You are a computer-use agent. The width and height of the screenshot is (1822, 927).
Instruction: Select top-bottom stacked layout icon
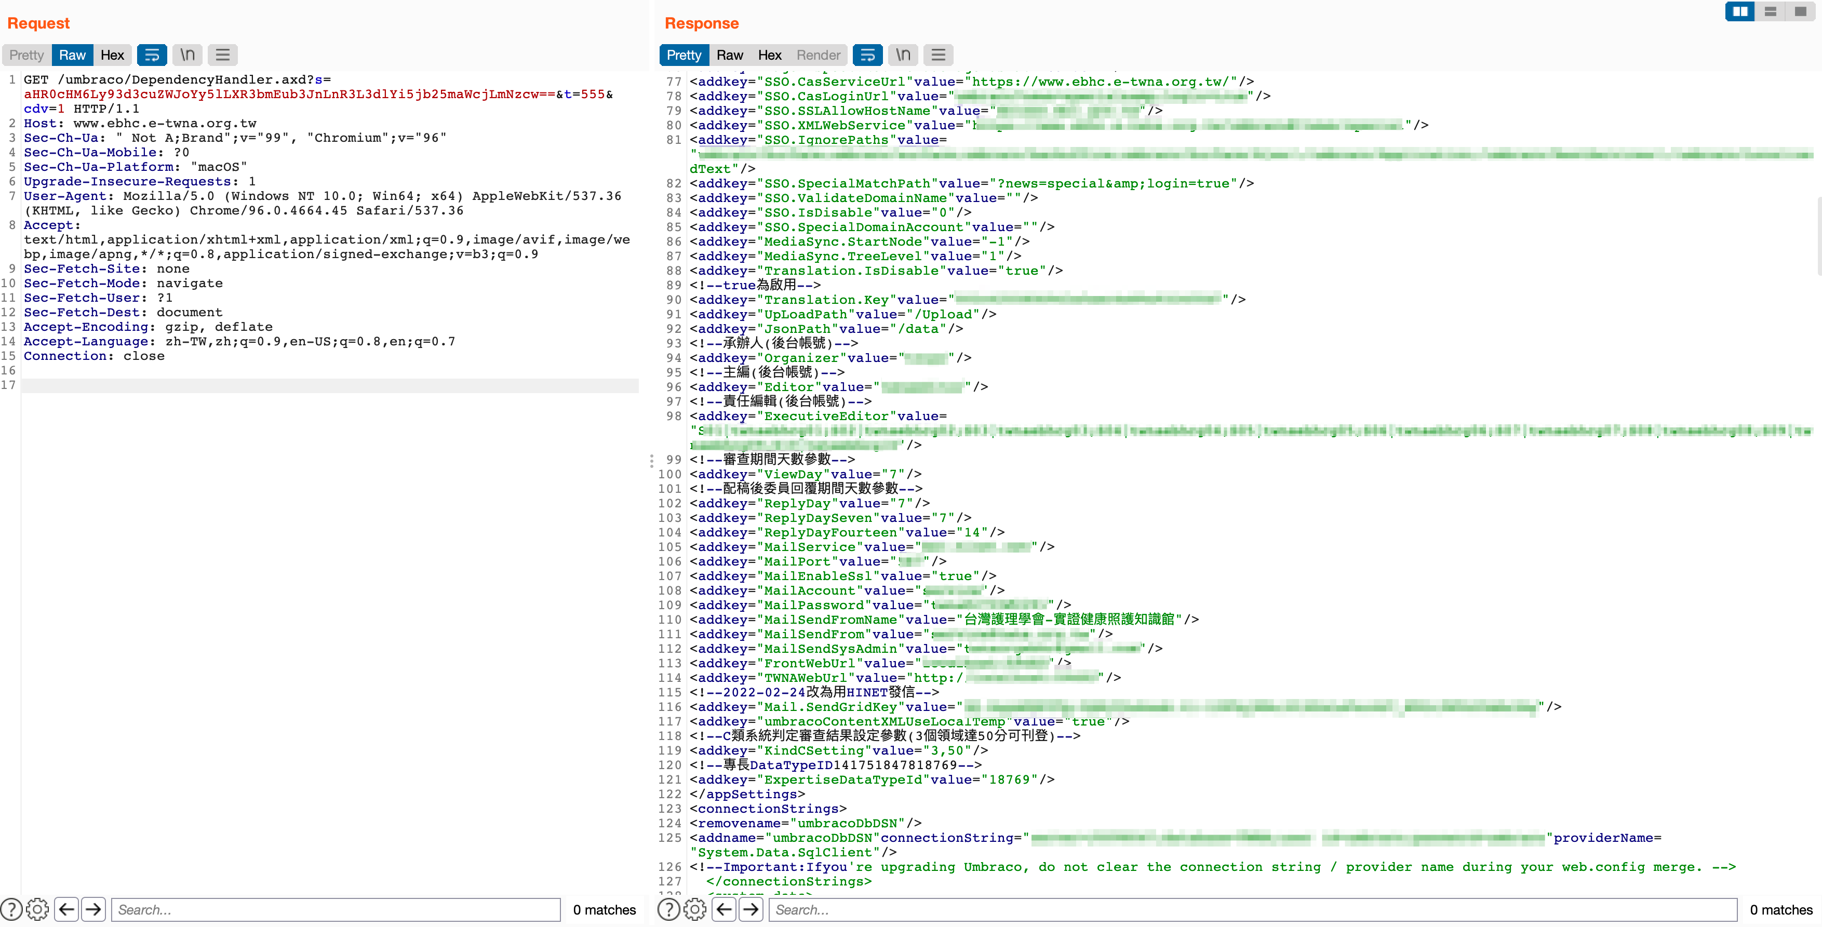(1771, 11)
